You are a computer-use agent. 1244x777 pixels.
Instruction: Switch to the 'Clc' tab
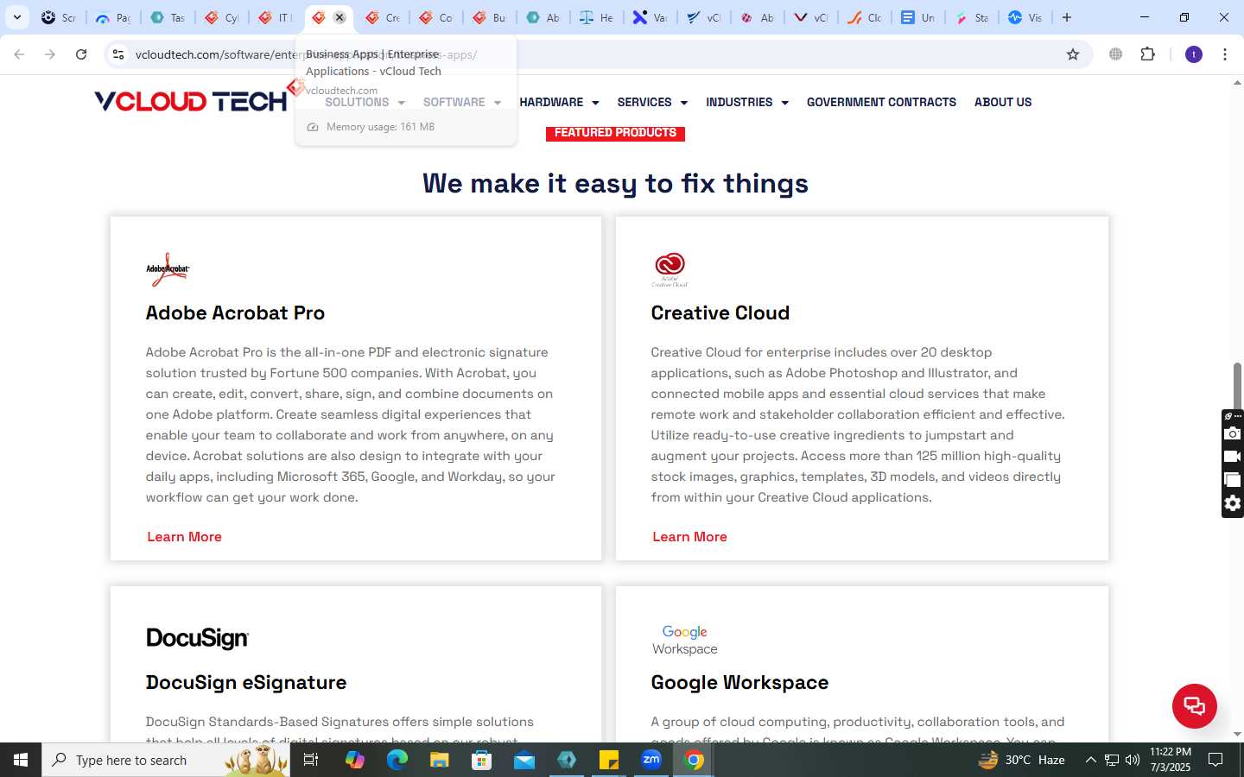tap(865, 17)
